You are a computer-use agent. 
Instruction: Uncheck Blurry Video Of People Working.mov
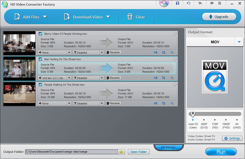coord(41,34)
